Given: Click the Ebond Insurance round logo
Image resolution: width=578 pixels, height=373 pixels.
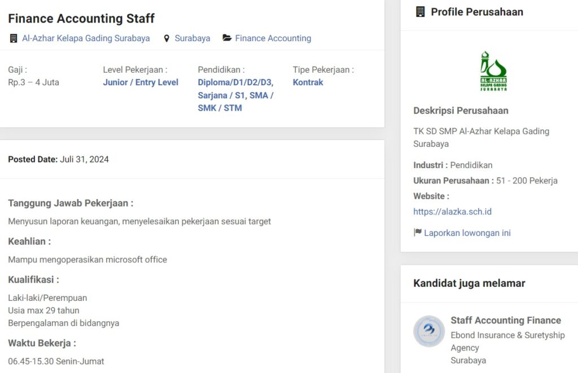Looking at the screenshot, I should pyautogui.click(x=429, y=331).
